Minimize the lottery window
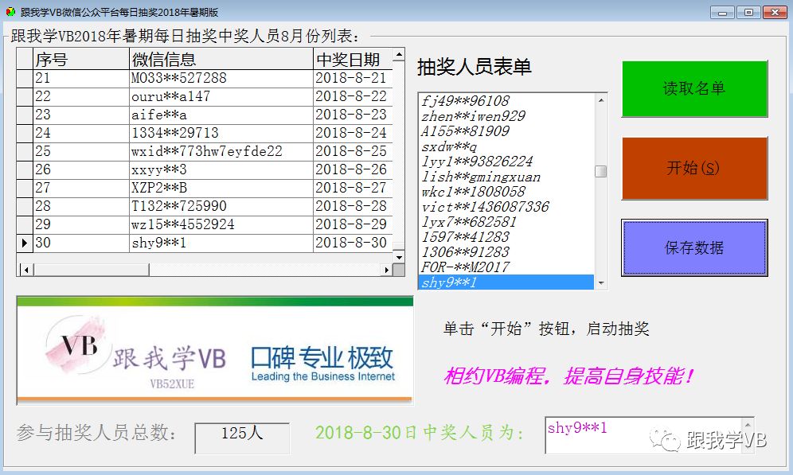793x475 pixels. click(721, 12)
